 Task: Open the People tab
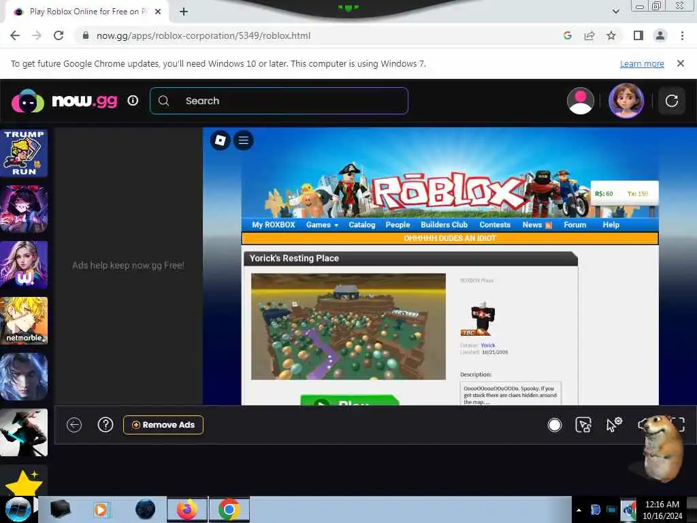point(398,225)
